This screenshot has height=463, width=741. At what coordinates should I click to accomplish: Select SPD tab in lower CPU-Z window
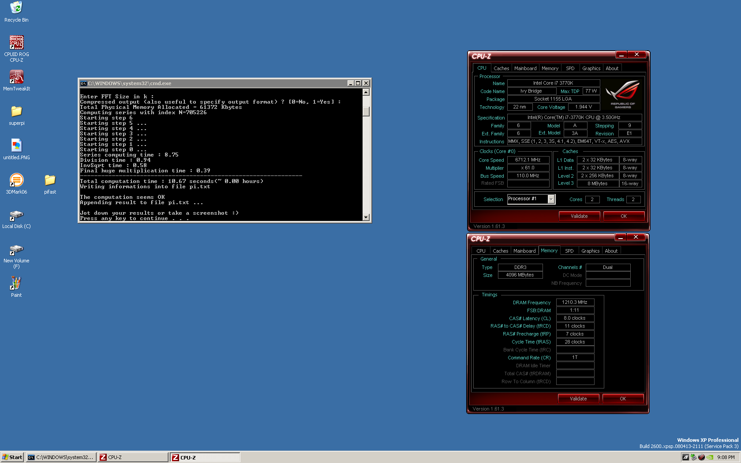click(x=569, y=251)
